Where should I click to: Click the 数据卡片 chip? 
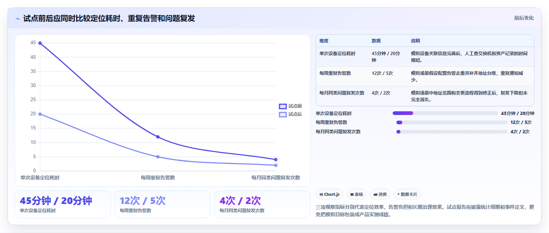[x=407, y=194]
